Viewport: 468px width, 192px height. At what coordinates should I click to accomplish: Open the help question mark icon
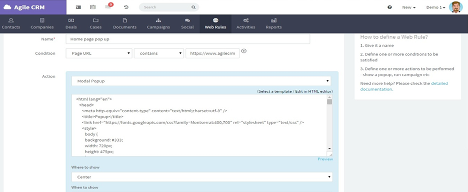tap(389, 7)
